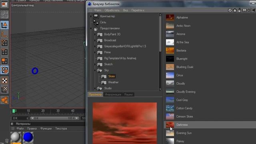256x144 pixels.
Task: Select the blue material sphere
Action: pos(28,137)
